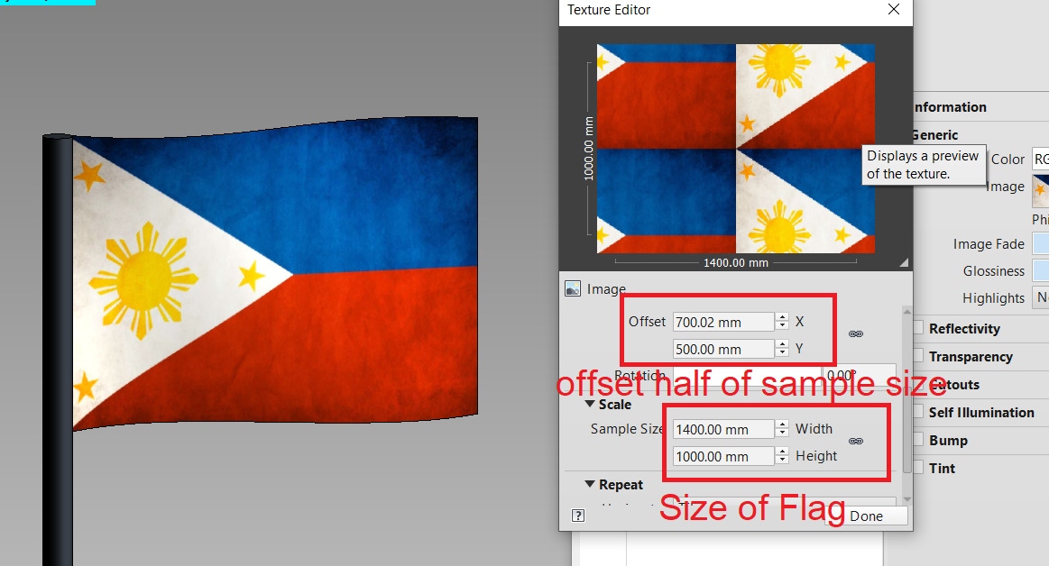Open help via the question mark icon
Viewport: 1049px width, 566px height.
tap(577, 516)
